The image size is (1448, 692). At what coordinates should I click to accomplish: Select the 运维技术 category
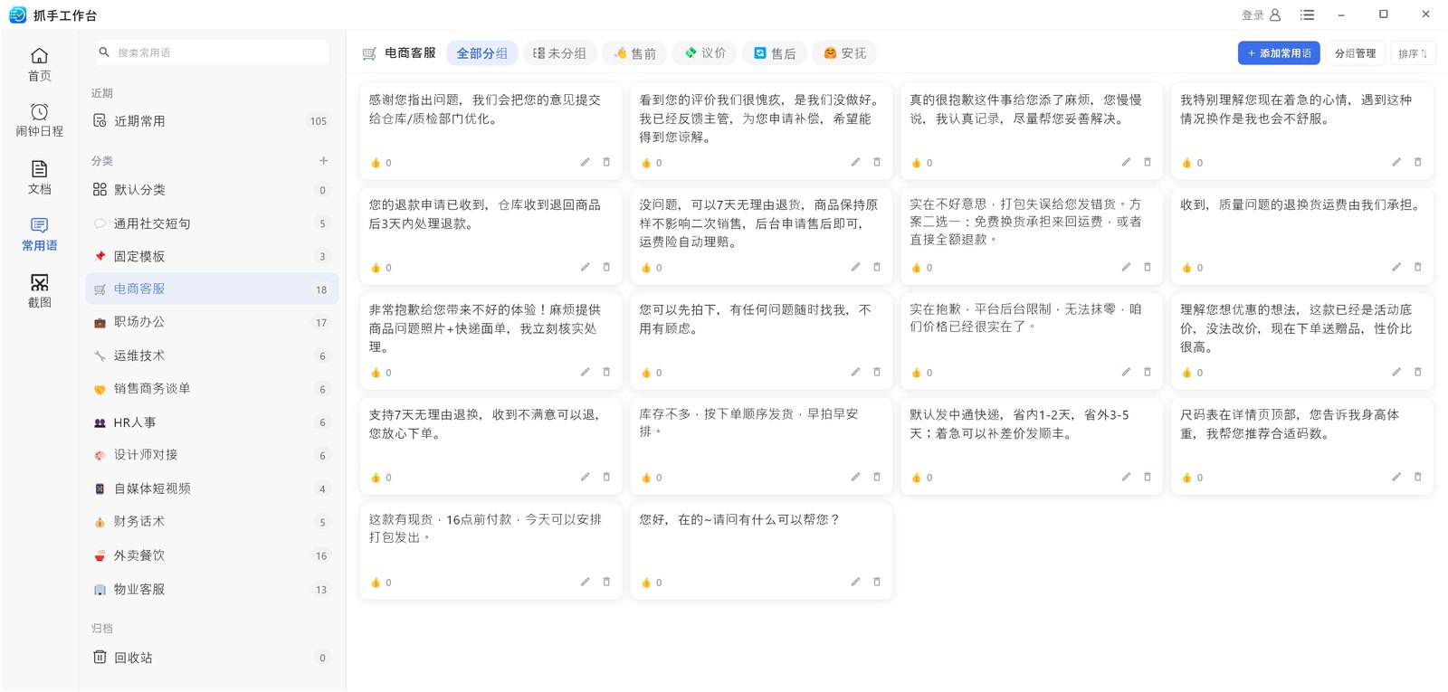click(x=213, y=355)
